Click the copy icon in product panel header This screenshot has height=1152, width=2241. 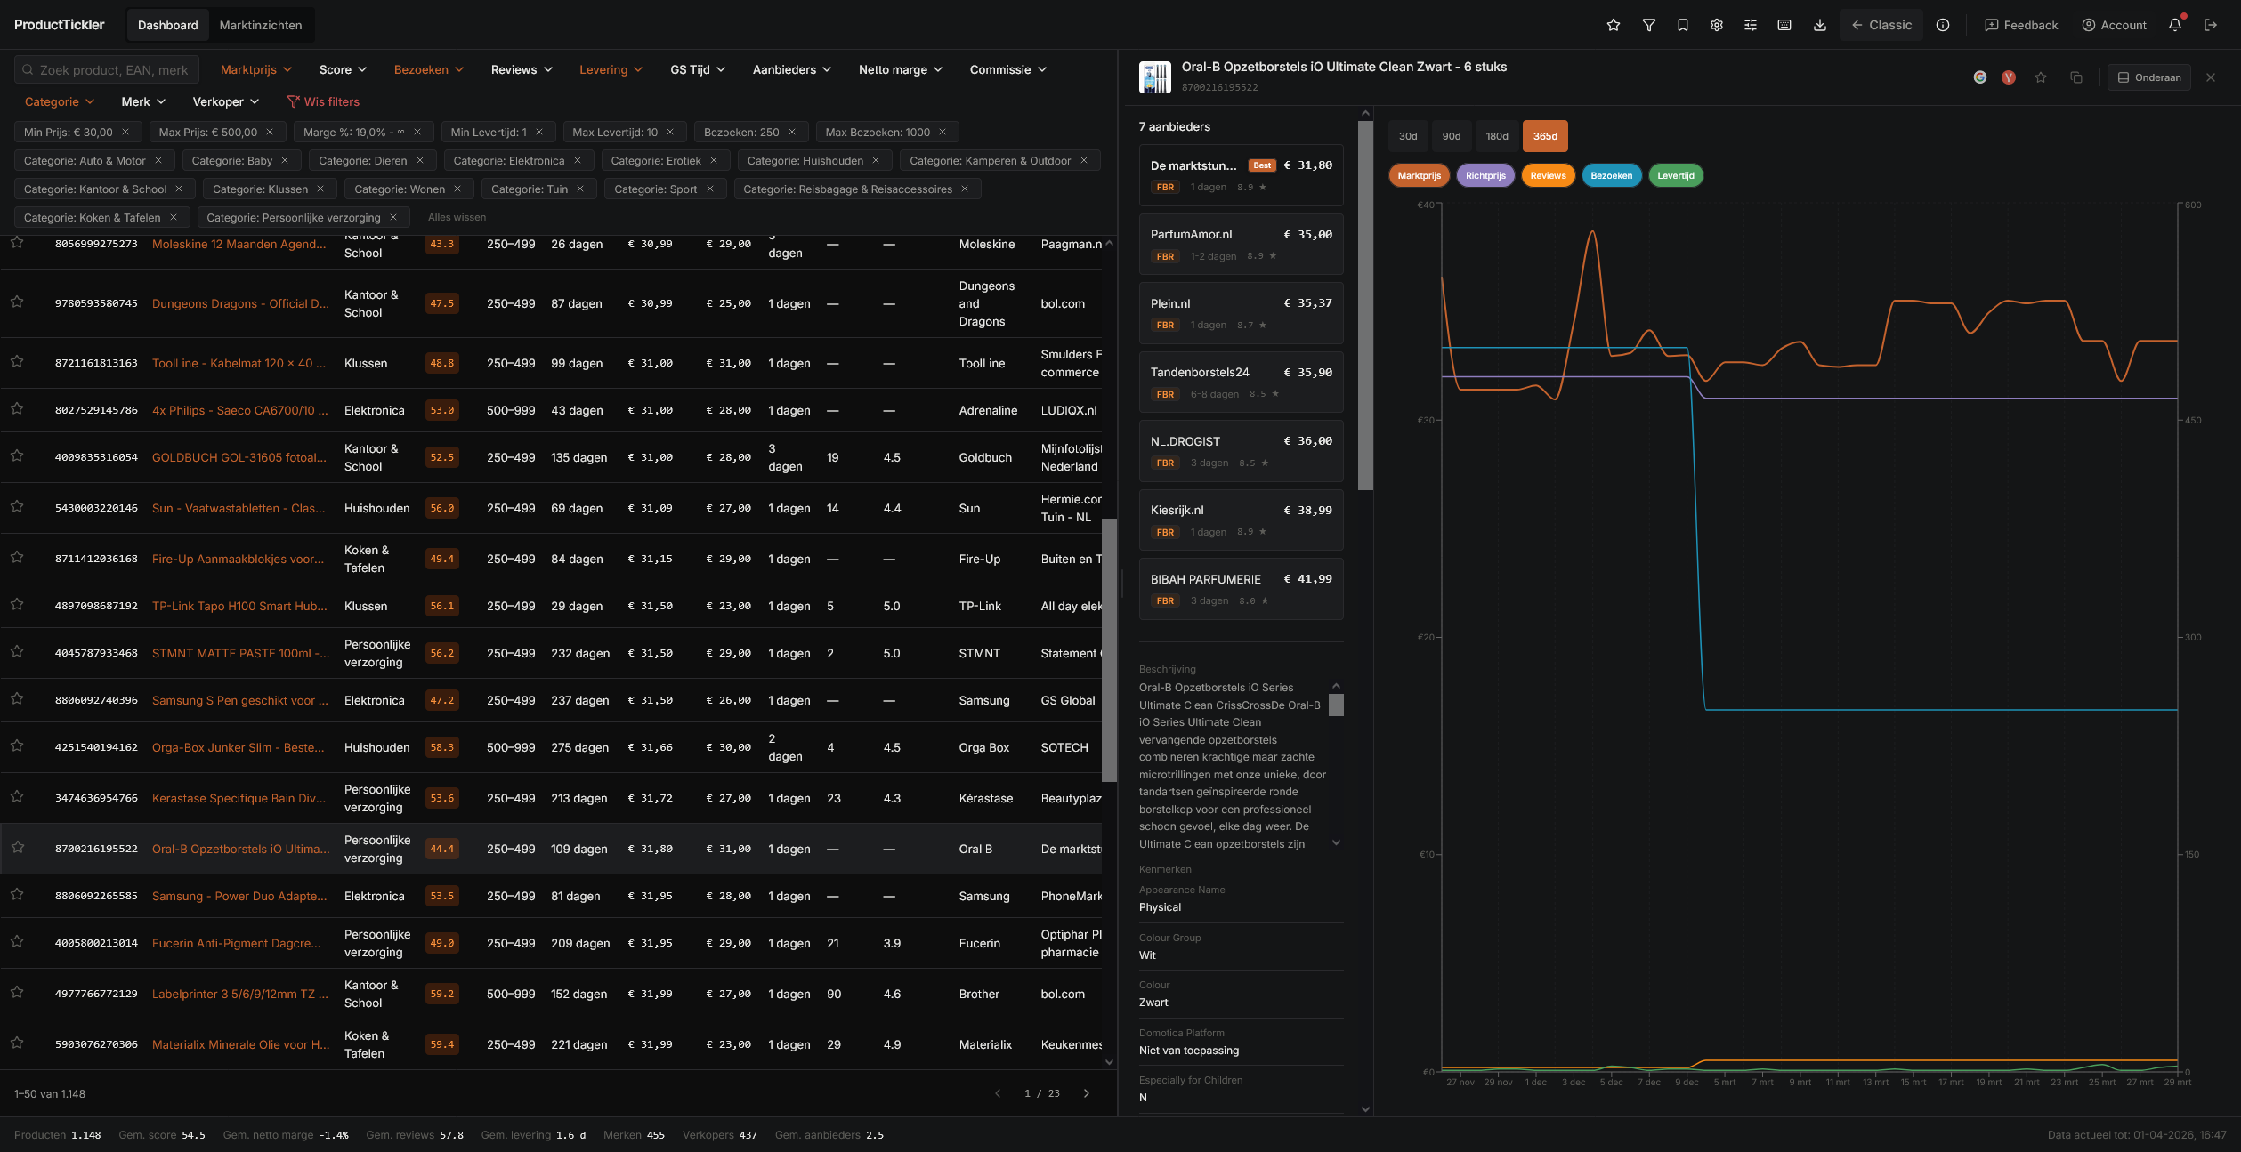[x=2076, y=77]
